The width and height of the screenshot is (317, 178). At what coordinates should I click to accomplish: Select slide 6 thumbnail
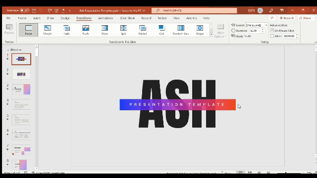click(x=21, y=134)
